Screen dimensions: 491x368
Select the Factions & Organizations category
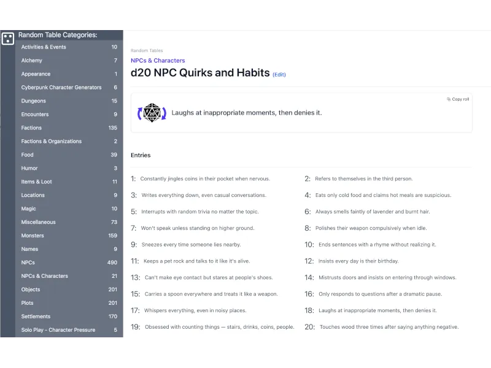[52, 142]
